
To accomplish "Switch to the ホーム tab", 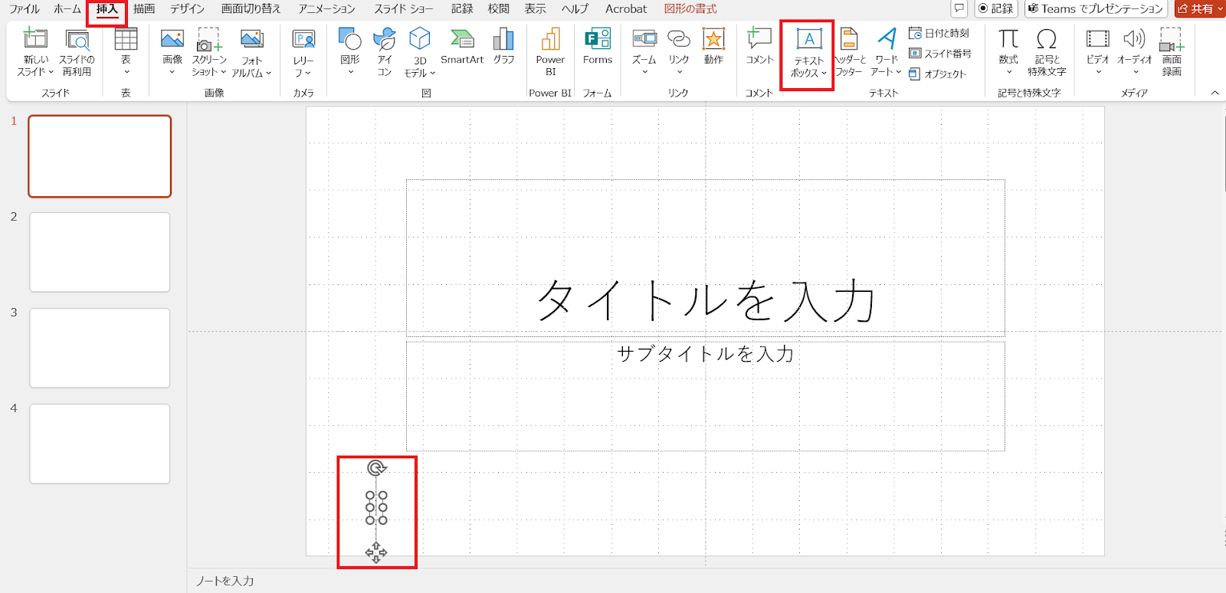I will [67, 9].
